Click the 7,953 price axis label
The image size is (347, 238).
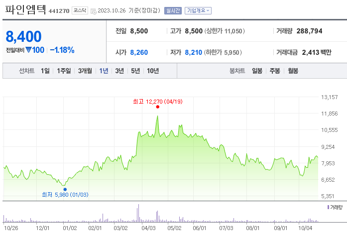point(328,163)
